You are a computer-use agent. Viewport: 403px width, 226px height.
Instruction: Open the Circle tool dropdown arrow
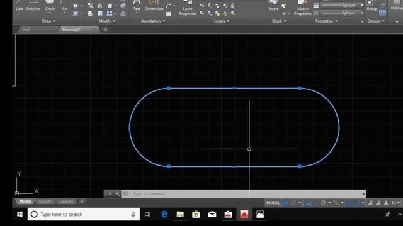pos(50,13)
